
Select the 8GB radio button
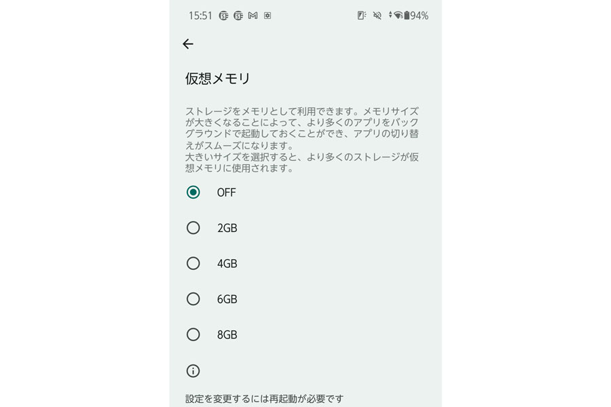coord(193,334)
